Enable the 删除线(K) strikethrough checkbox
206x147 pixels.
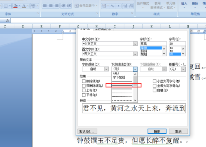coord(84,81)
